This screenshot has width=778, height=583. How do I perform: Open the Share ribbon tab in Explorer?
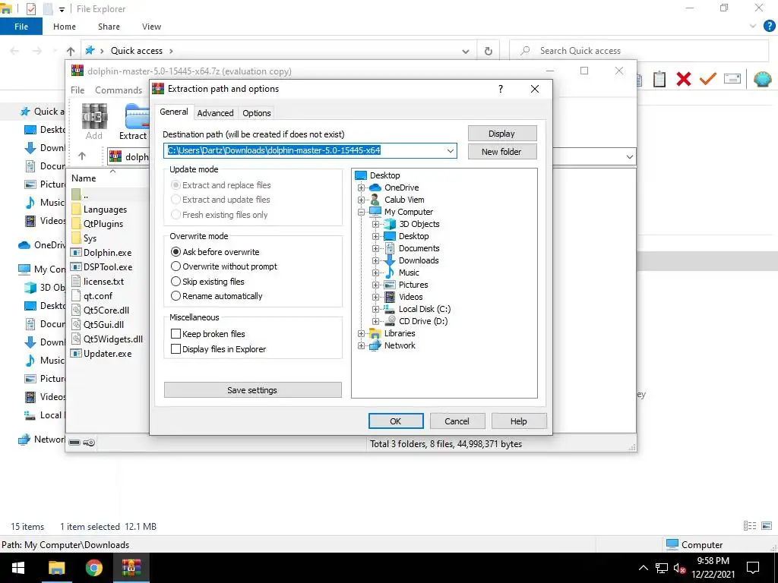coord(109,27)
